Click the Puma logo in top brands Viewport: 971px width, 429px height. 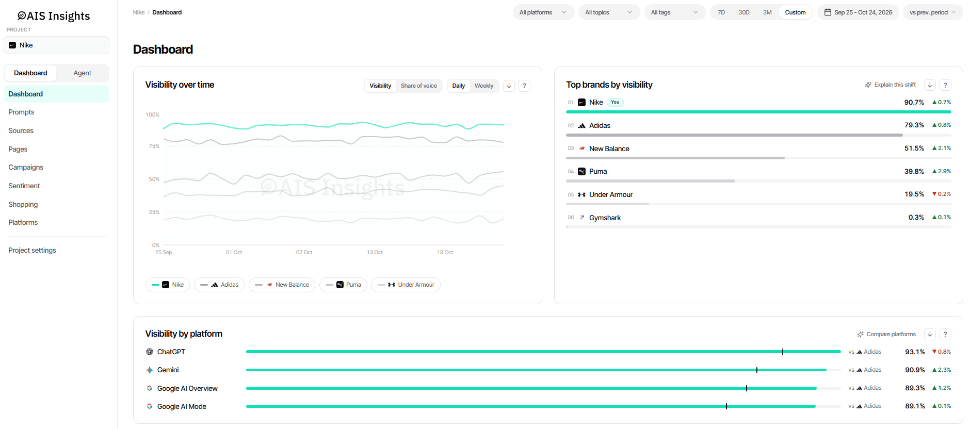tap(581, 171)
